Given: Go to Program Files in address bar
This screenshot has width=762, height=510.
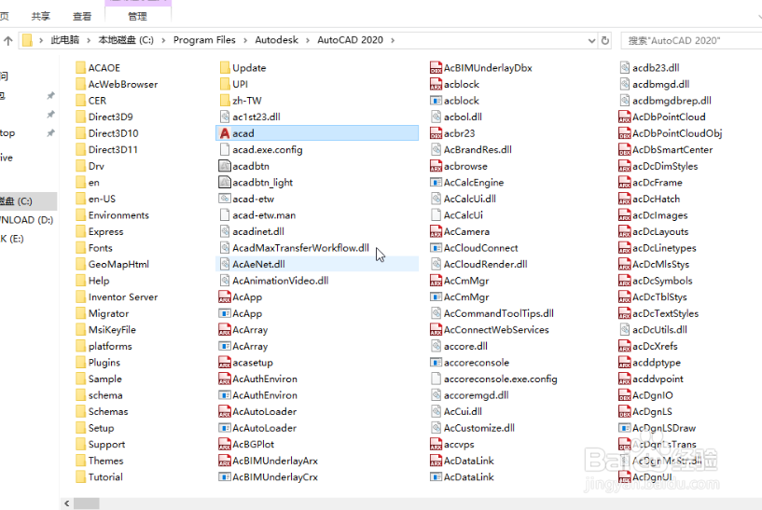Looking at the screenshot, I should point(204,40).
